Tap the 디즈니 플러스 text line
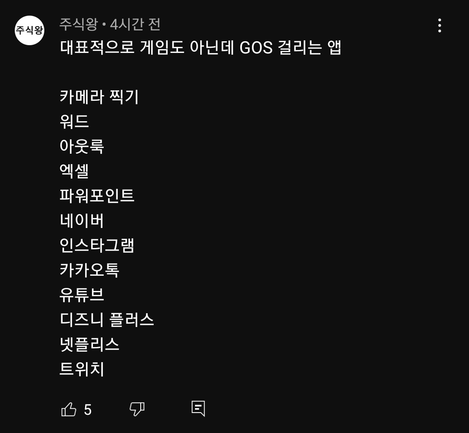This screenshot has height=433, width=469. 107,320
